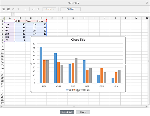Click the Chart Title text

click(x=78, y=40)
